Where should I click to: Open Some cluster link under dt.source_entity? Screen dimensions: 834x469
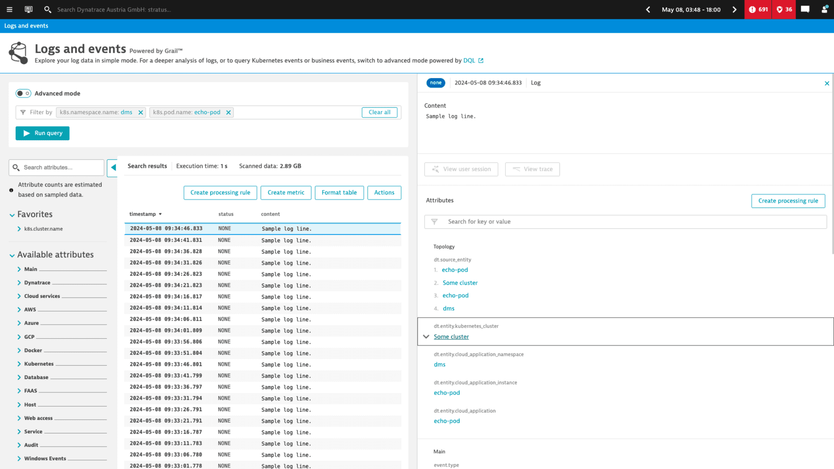click(460, 283)
